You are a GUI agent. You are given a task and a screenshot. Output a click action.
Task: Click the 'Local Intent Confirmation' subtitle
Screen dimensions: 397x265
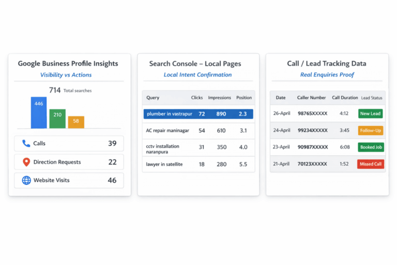[197, 75]
